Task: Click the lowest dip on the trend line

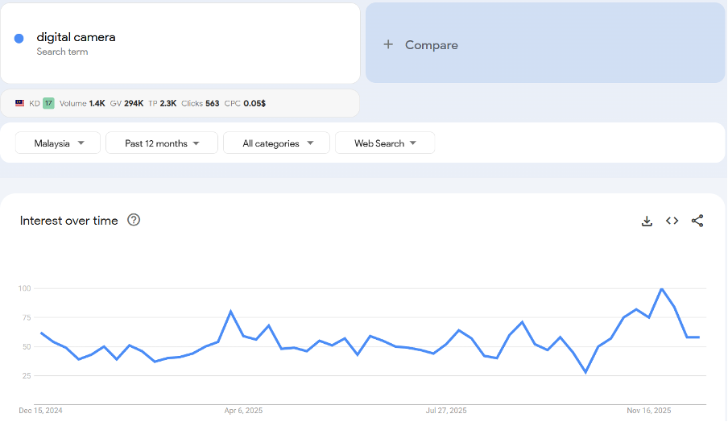Action: click(585, 372)
